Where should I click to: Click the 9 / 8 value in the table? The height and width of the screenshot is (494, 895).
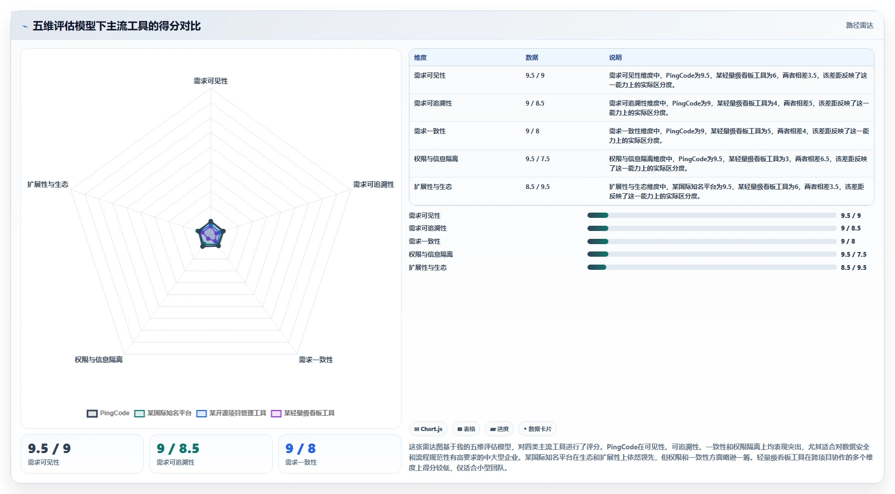[532, 131]
